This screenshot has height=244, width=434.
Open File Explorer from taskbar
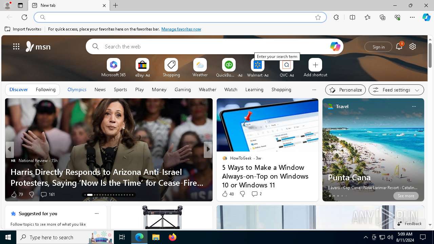[x=156, y=237]
